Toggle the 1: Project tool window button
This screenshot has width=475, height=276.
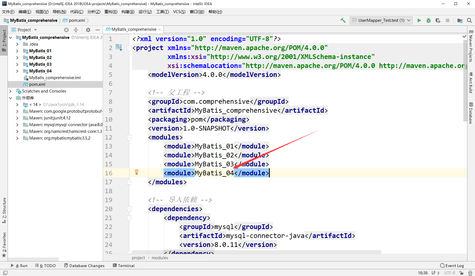click(4, 41)
